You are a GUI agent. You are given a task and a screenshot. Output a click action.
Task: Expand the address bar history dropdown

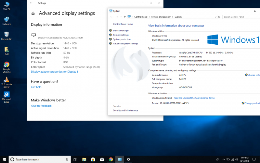215,17
